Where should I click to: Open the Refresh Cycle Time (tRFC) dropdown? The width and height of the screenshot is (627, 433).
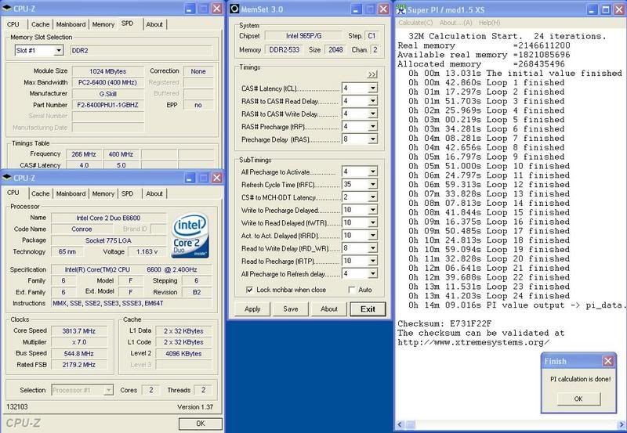[372, 185]
